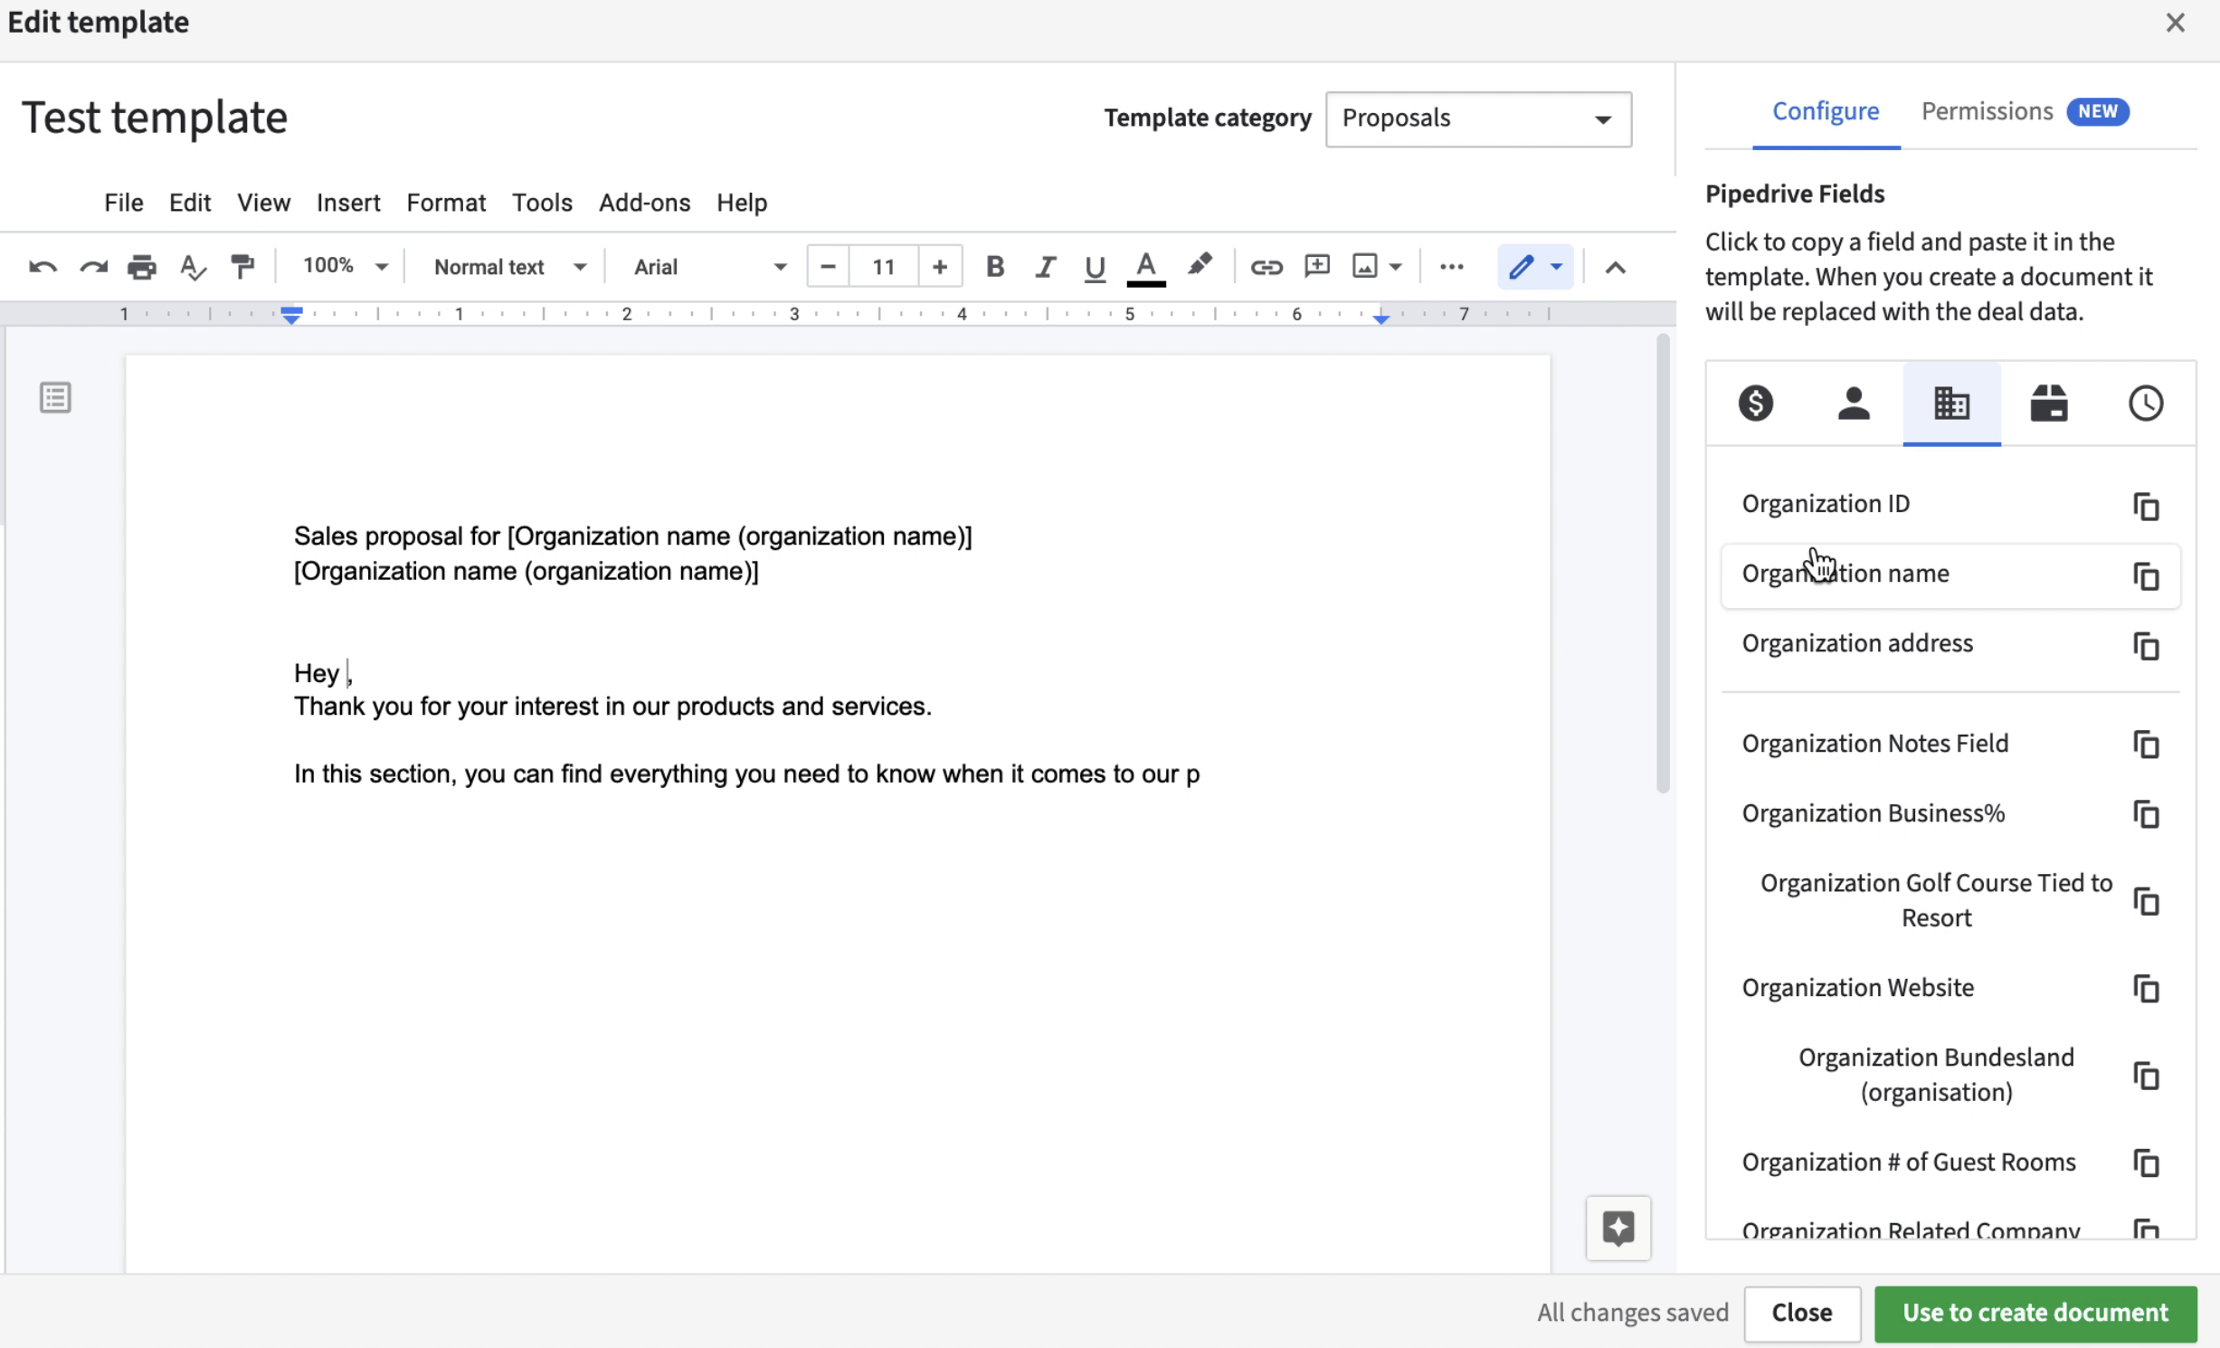Screen dimensions: 2220x1348
Task: Copy the Organization Business% field
Action: tap(2146, 814)
